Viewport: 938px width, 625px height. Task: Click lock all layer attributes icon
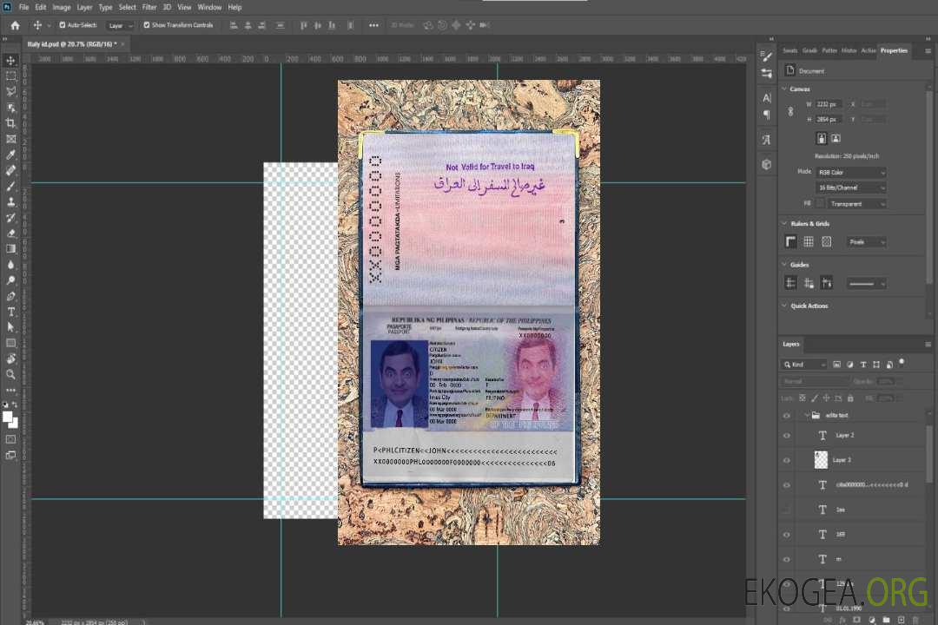(x=850, y=398)
